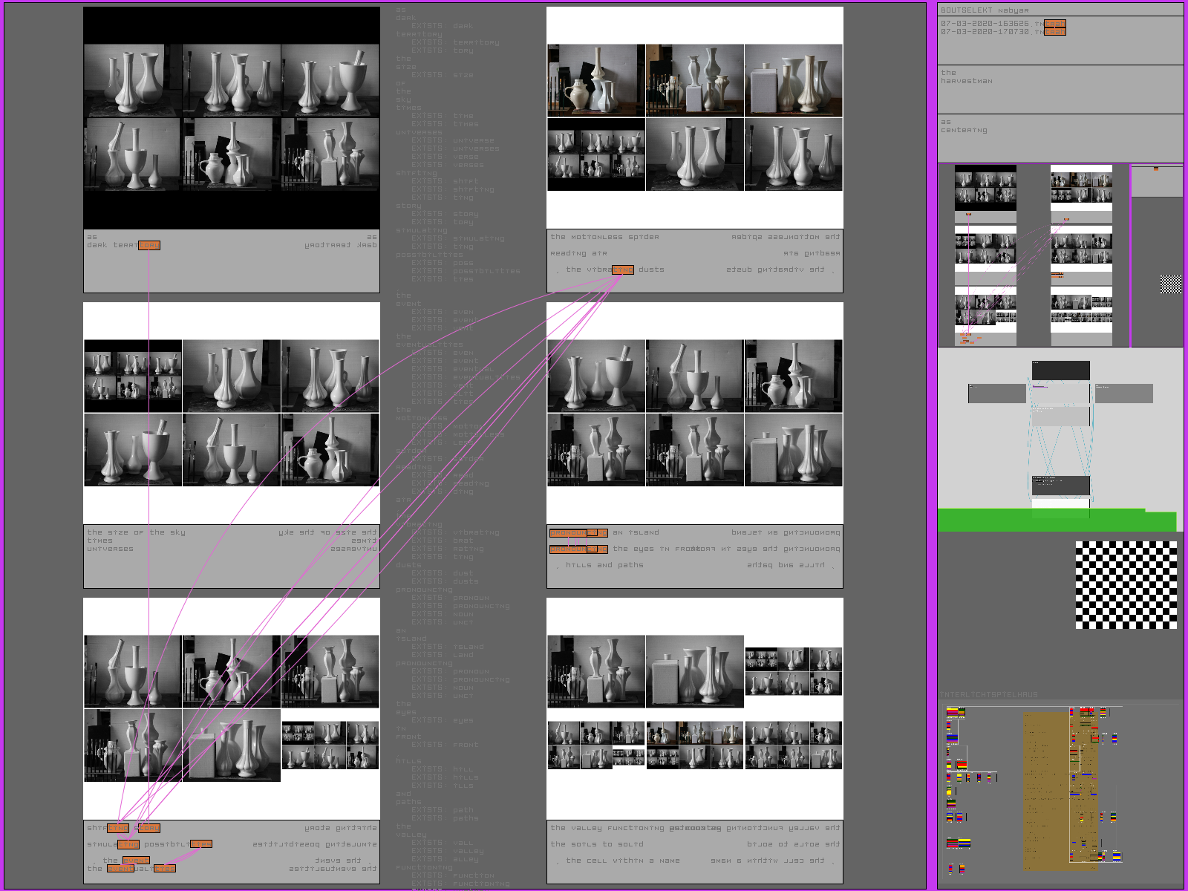Viewport: 1188px width, 891px height.
Task: Select the orange 'story' fragment in 'shifting story'
Action: (147, 828)
